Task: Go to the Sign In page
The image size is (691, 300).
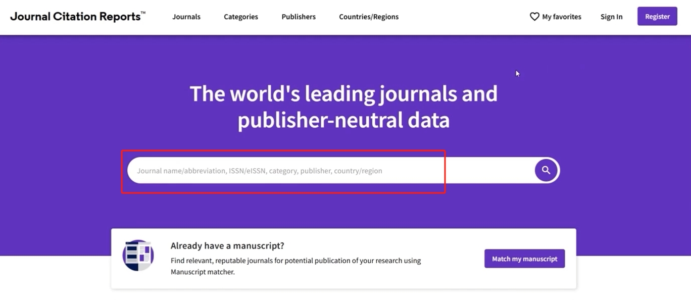Action: (611, 17)
